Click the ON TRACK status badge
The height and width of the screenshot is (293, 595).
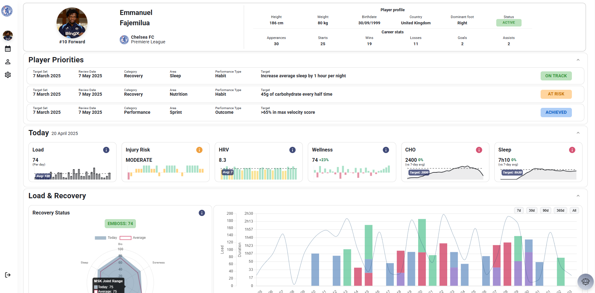[556, 76]
